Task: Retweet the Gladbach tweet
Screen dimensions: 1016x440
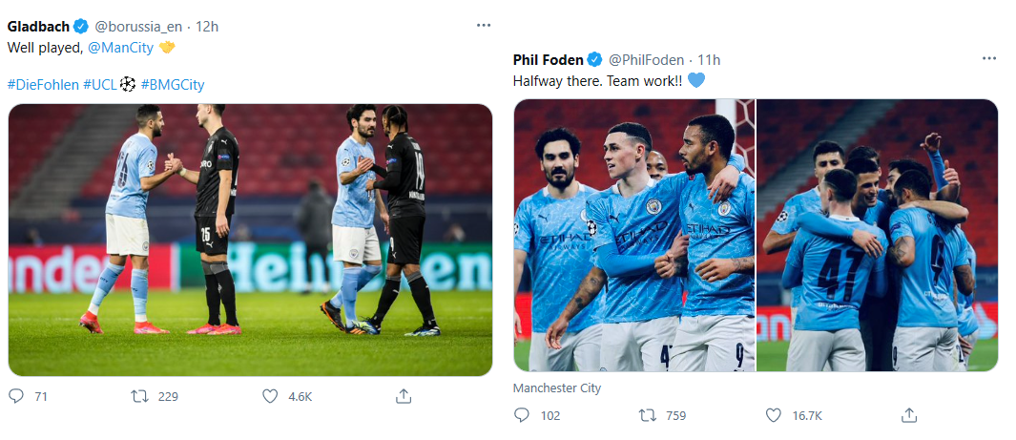Action: pos(141,396)
